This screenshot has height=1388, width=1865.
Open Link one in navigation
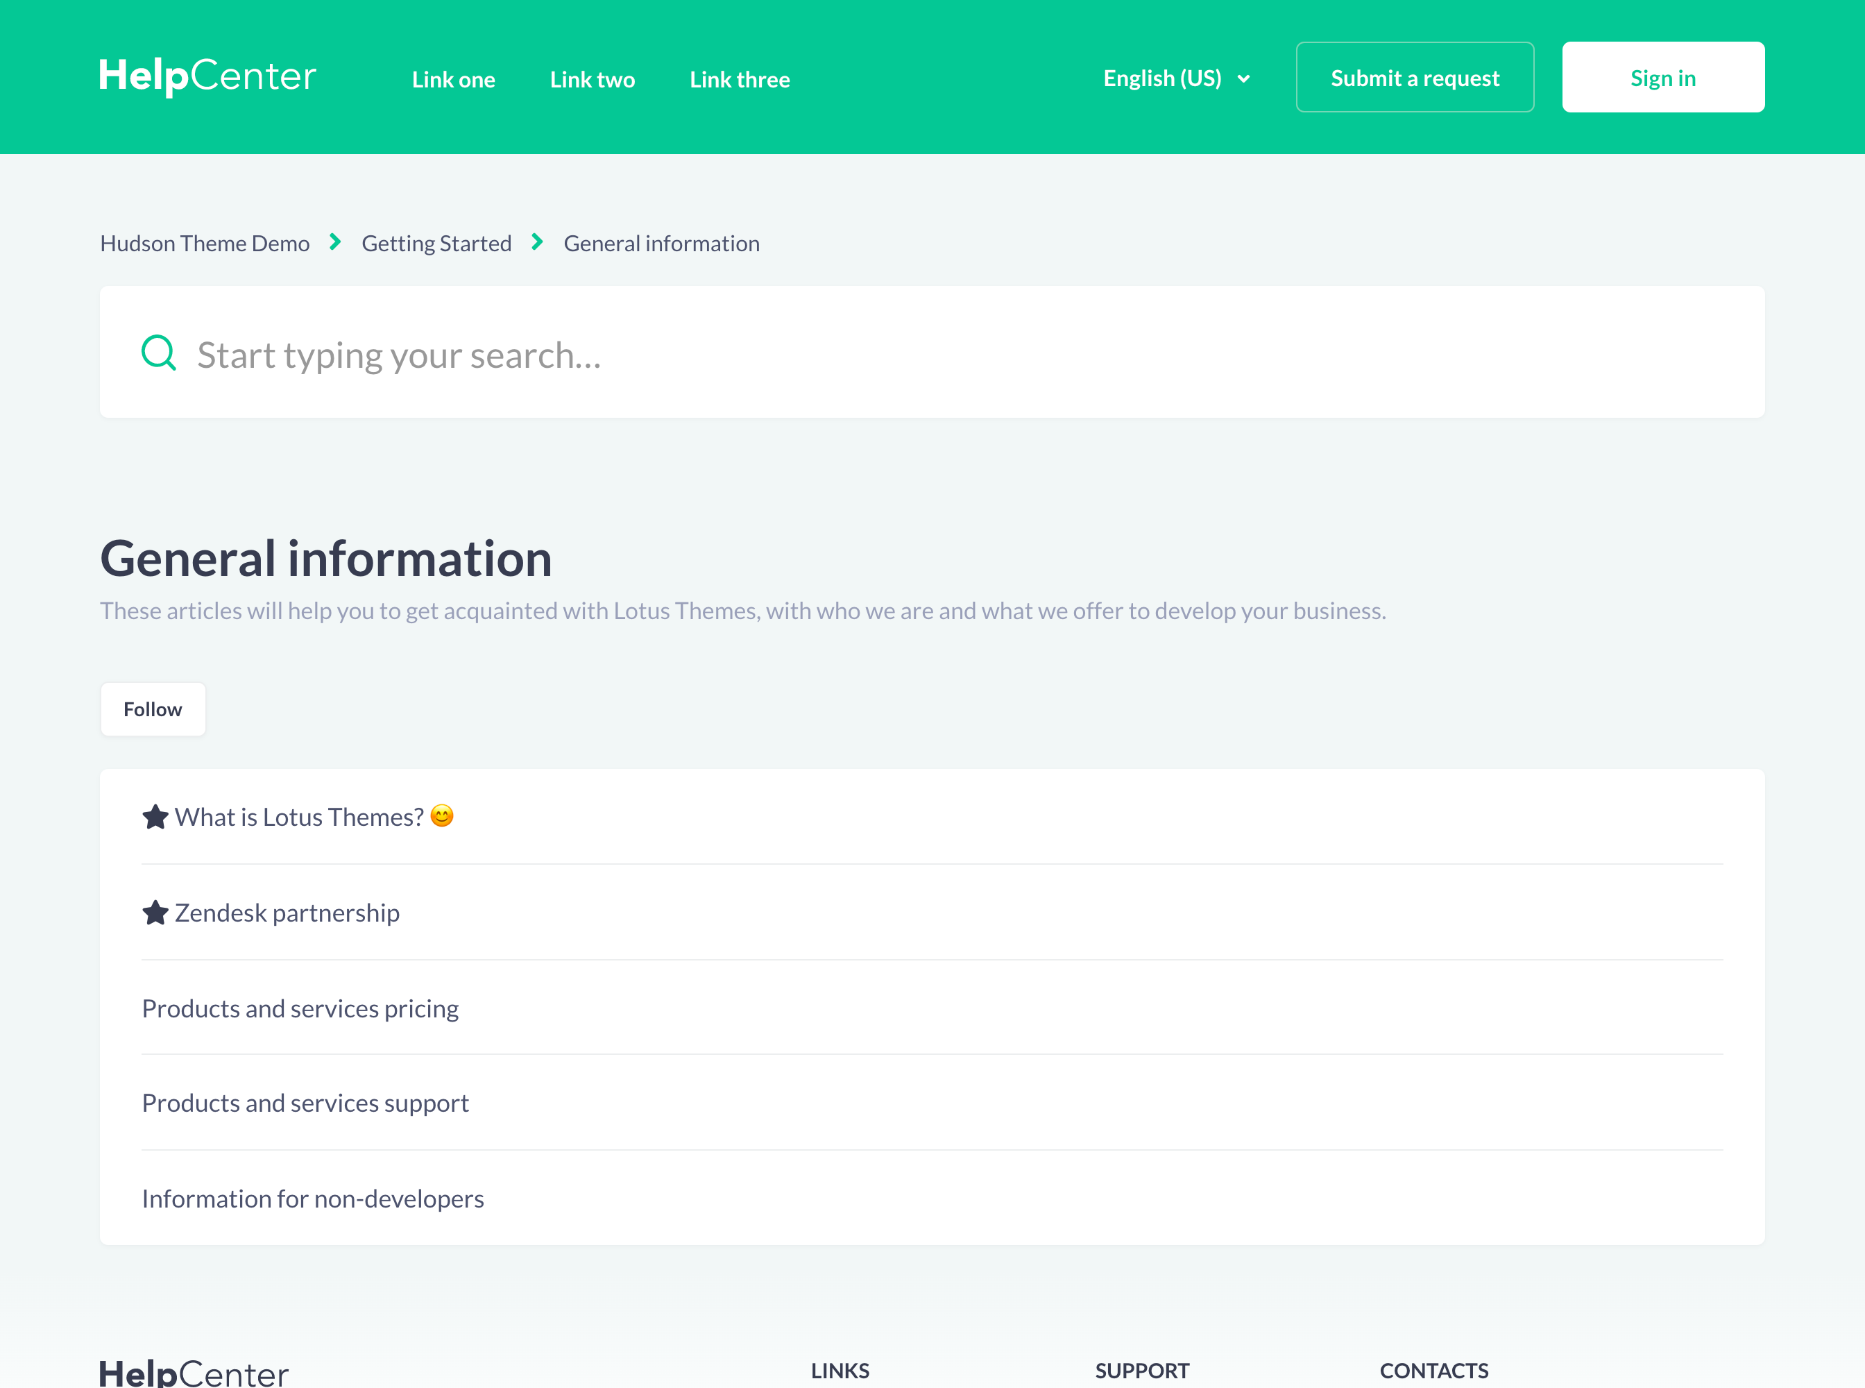tap(453, 79)
